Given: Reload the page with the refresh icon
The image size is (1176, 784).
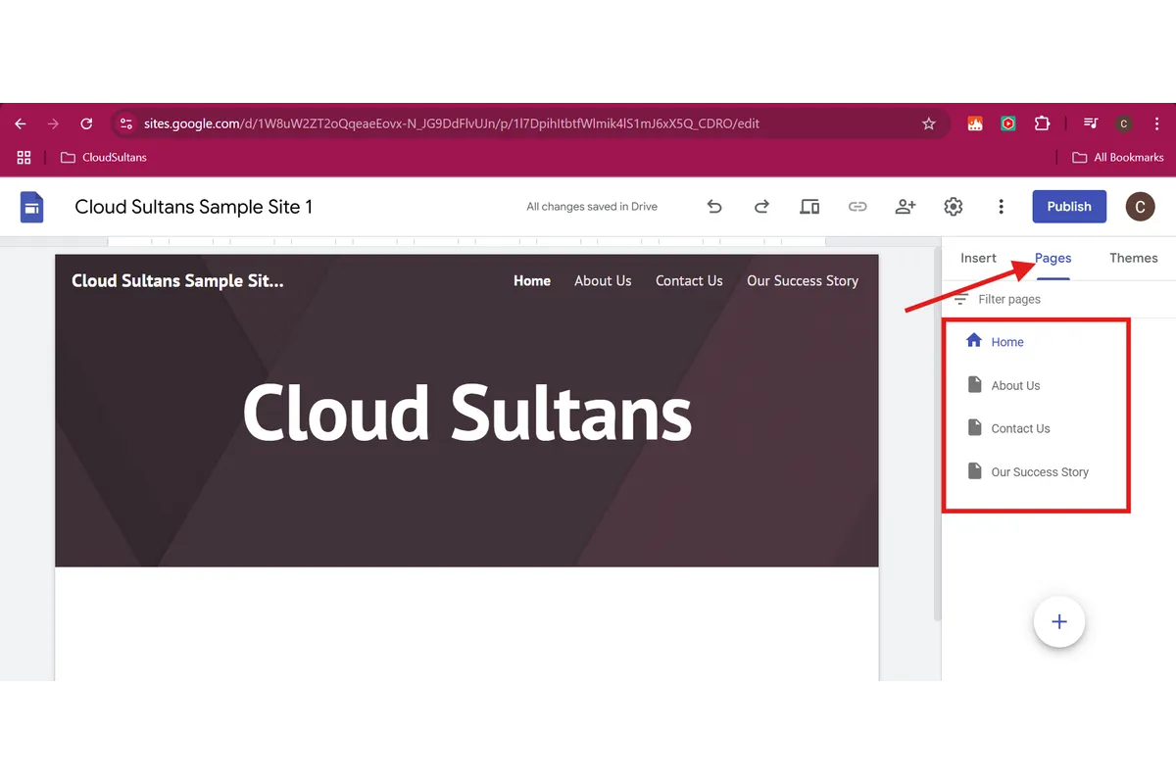Looking at the screenshot, I should pyautogui.click(x=86, y=123).
